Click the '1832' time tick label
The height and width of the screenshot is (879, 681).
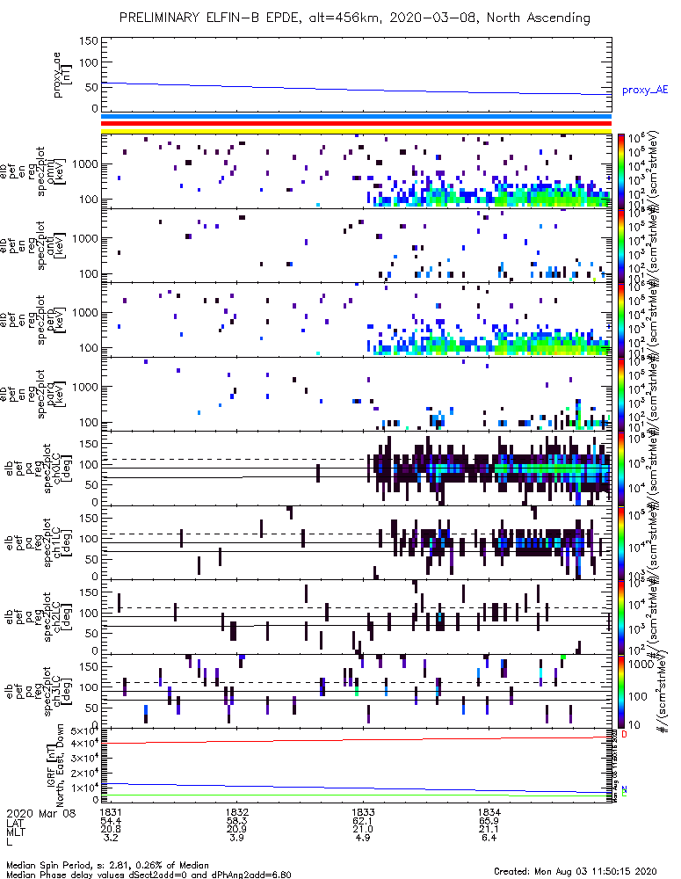pos(237,811)
